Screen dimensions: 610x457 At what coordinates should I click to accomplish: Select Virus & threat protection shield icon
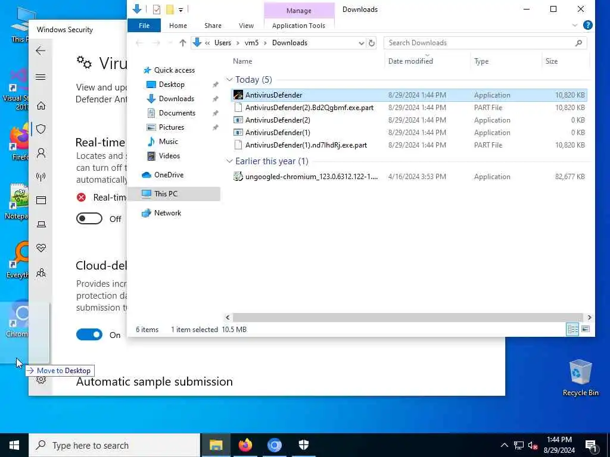coord(41,129)
